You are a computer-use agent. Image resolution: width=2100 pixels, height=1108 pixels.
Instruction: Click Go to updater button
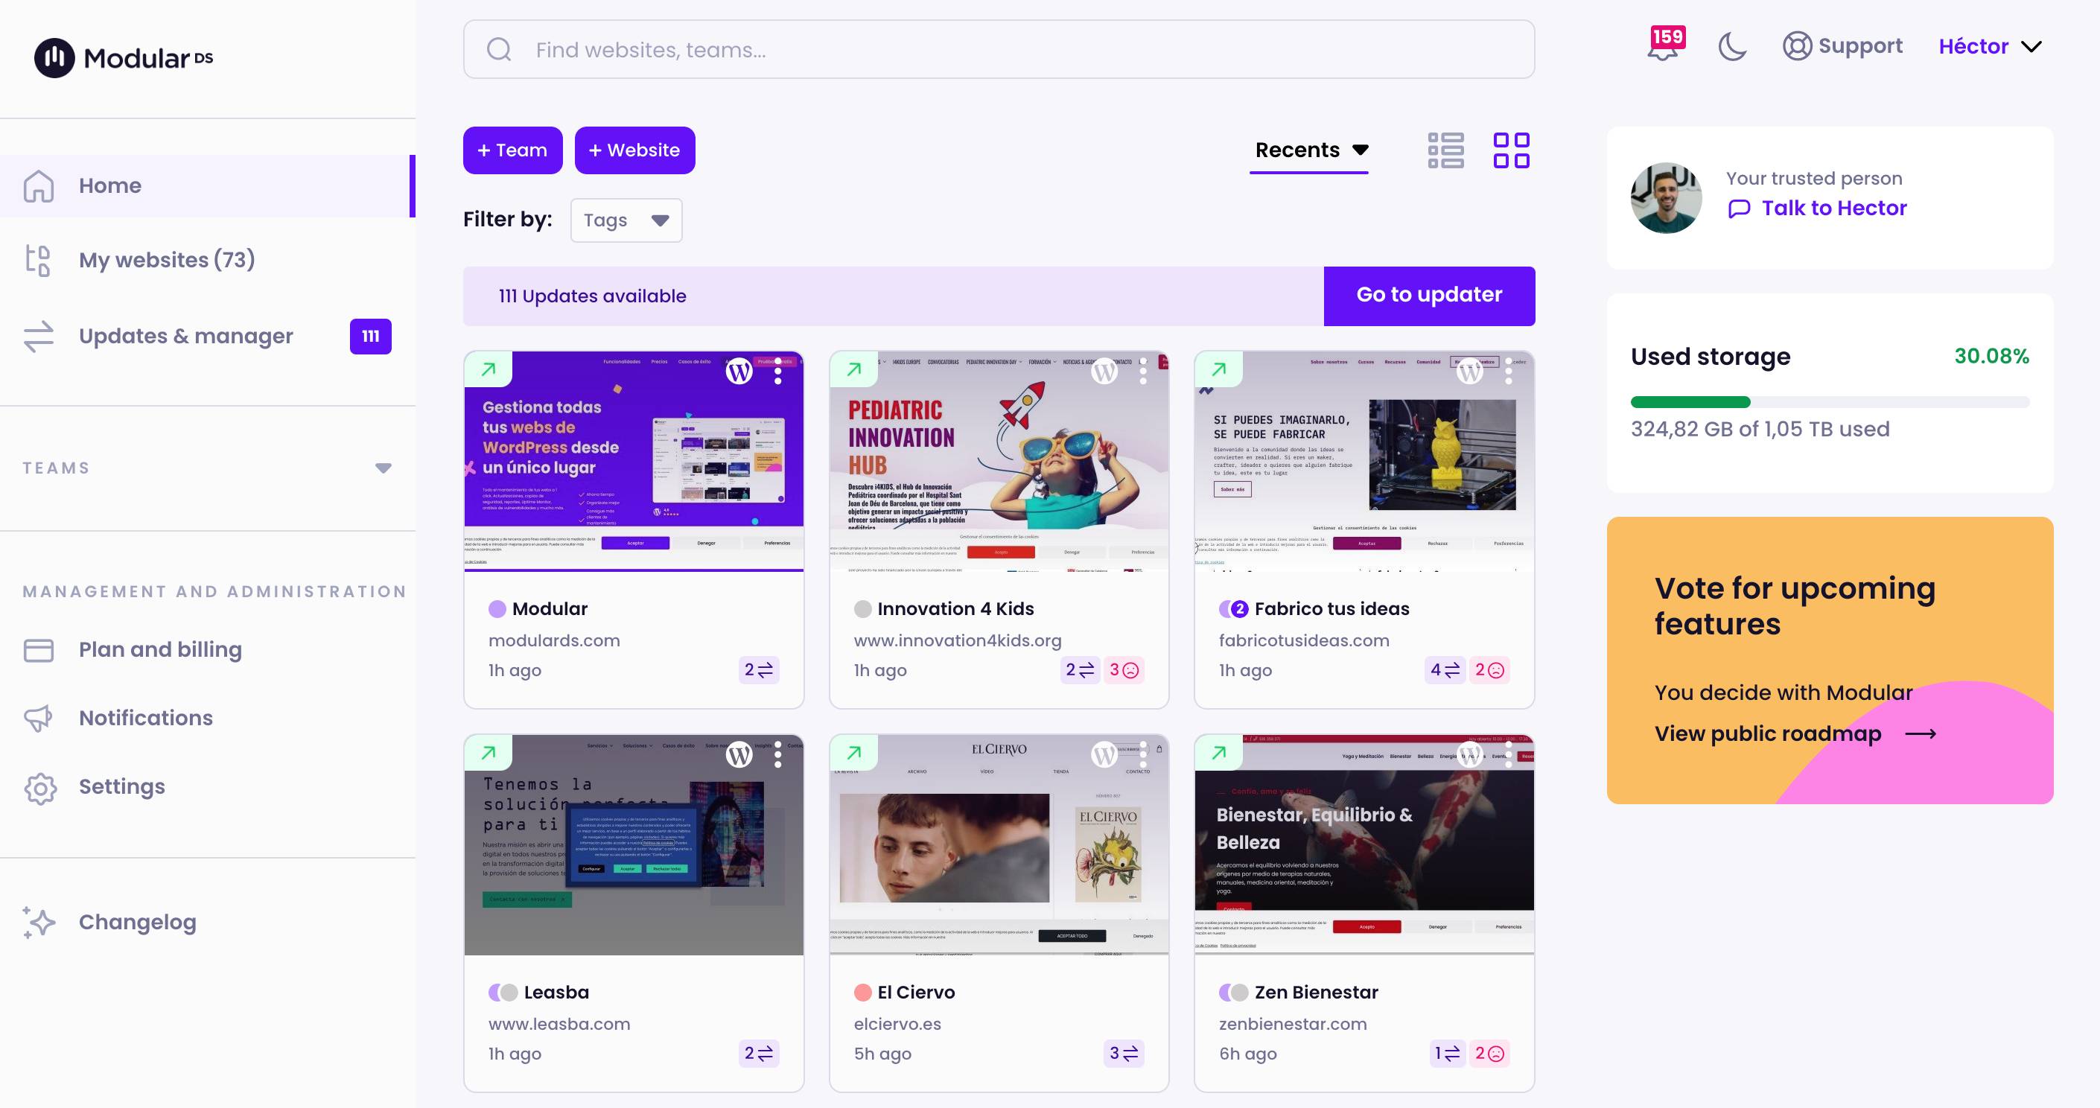(1429, 294)
